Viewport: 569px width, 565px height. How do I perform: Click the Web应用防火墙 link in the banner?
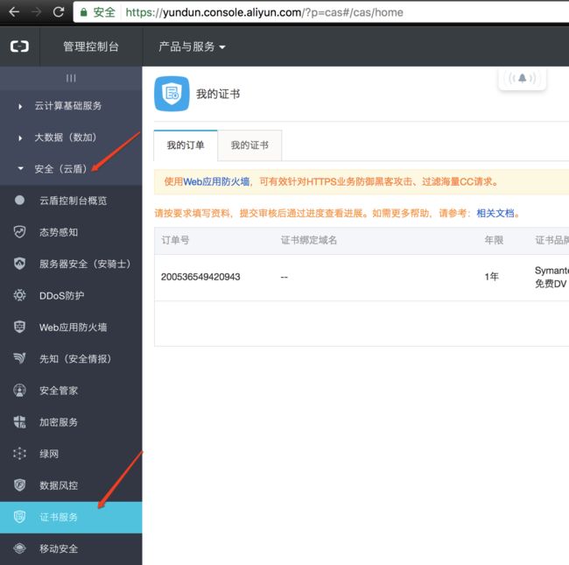[216, 181]
